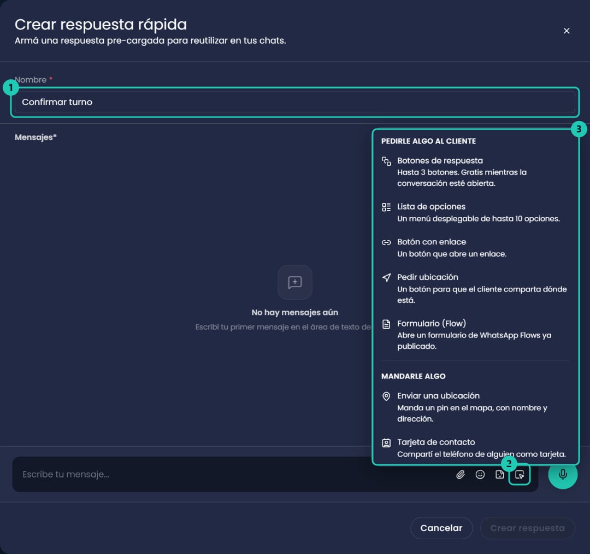Click the Pedir ubicación arrow icon
The image size is (590, 554).
coord(386,278)
